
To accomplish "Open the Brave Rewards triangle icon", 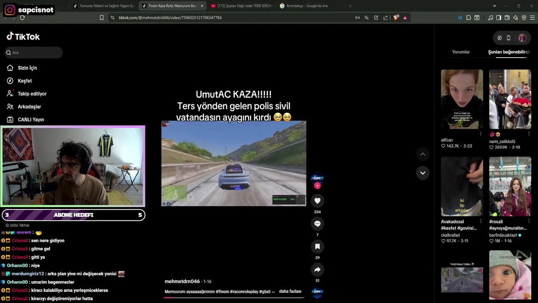I will coord(405,18).
